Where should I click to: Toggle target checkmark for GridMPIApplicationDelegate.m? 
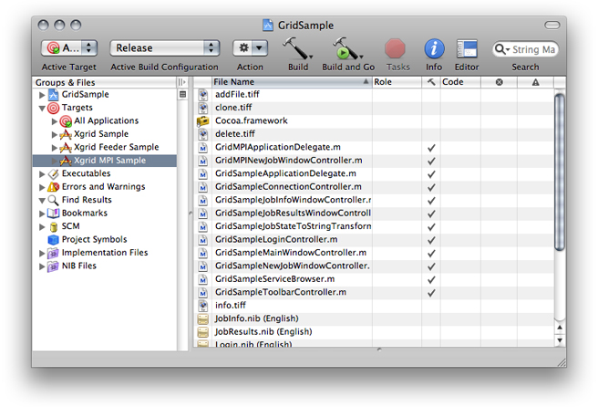(430, 147)
